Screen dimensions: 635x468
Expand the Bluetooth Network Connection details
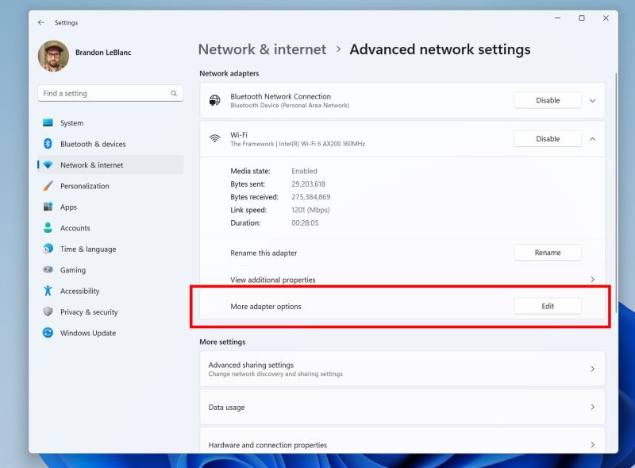[592, 101]
